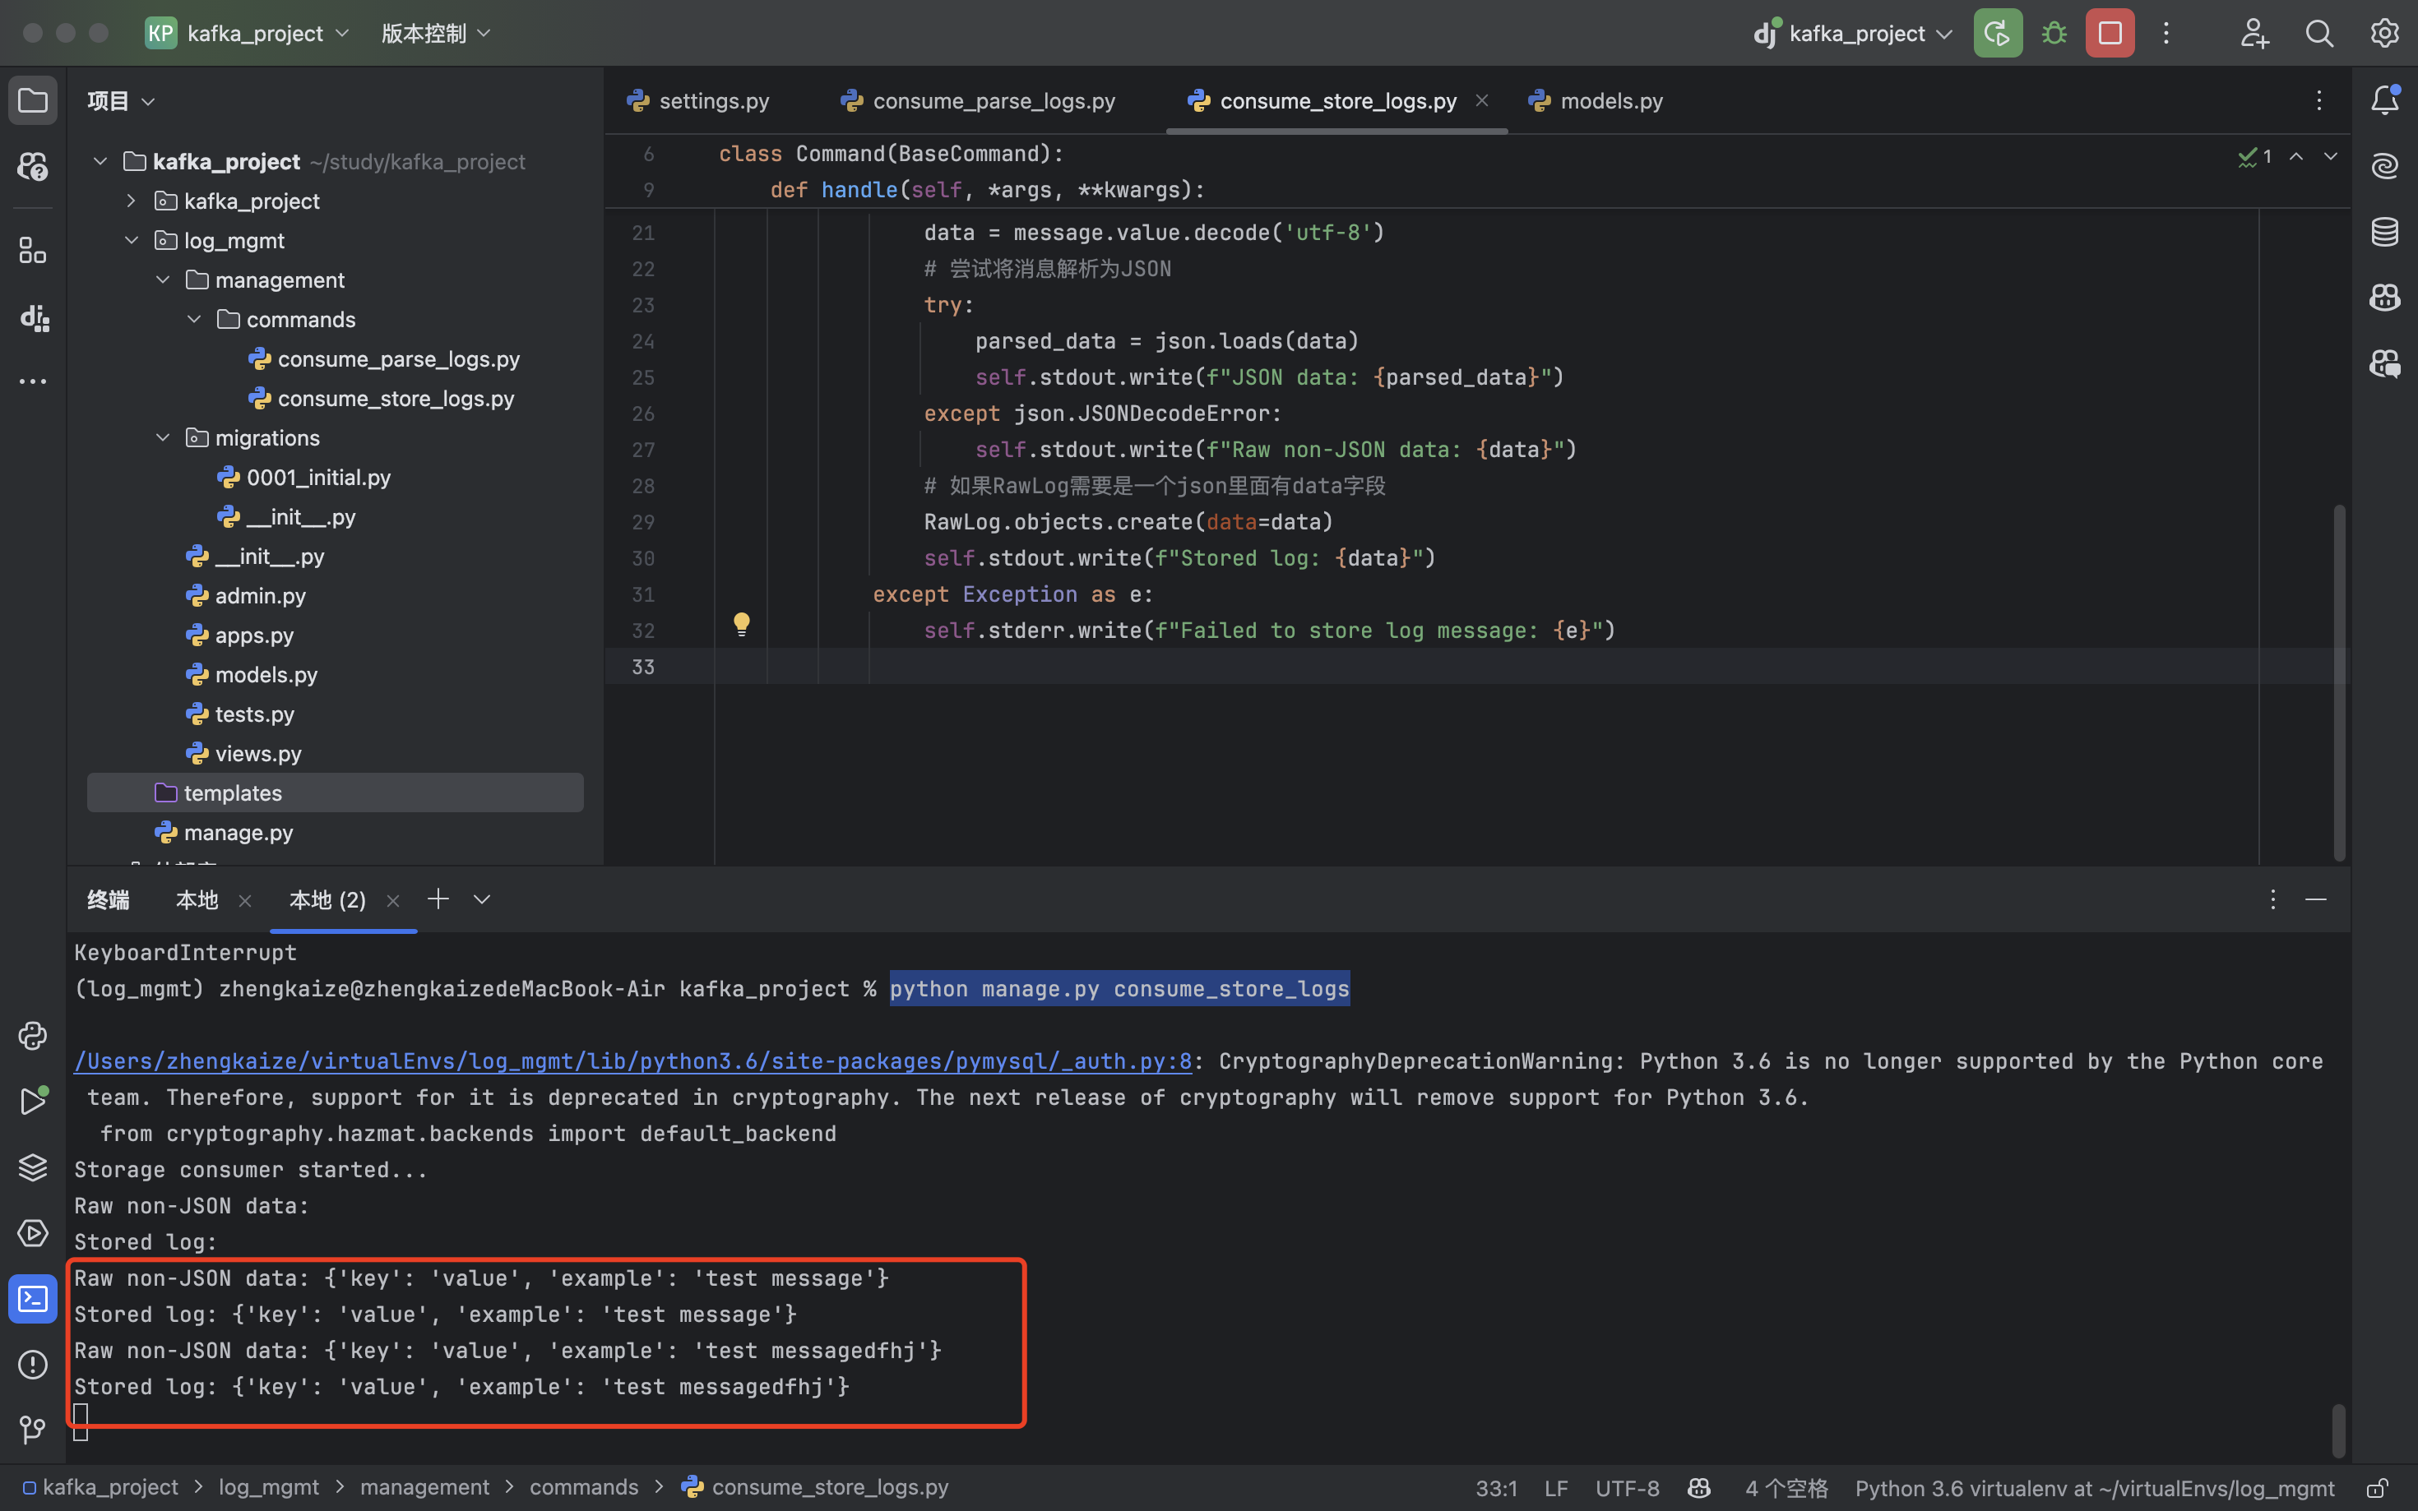Image resolution: width=2418 pixels, height=1511 pixels.
Task: Open the Git tool window icon
Action: pos(32,1429)
